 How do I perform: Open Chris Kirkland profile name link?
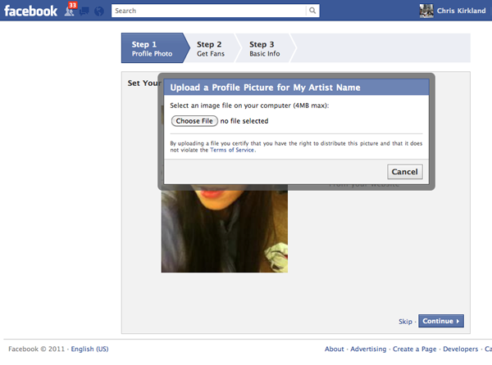461,11
